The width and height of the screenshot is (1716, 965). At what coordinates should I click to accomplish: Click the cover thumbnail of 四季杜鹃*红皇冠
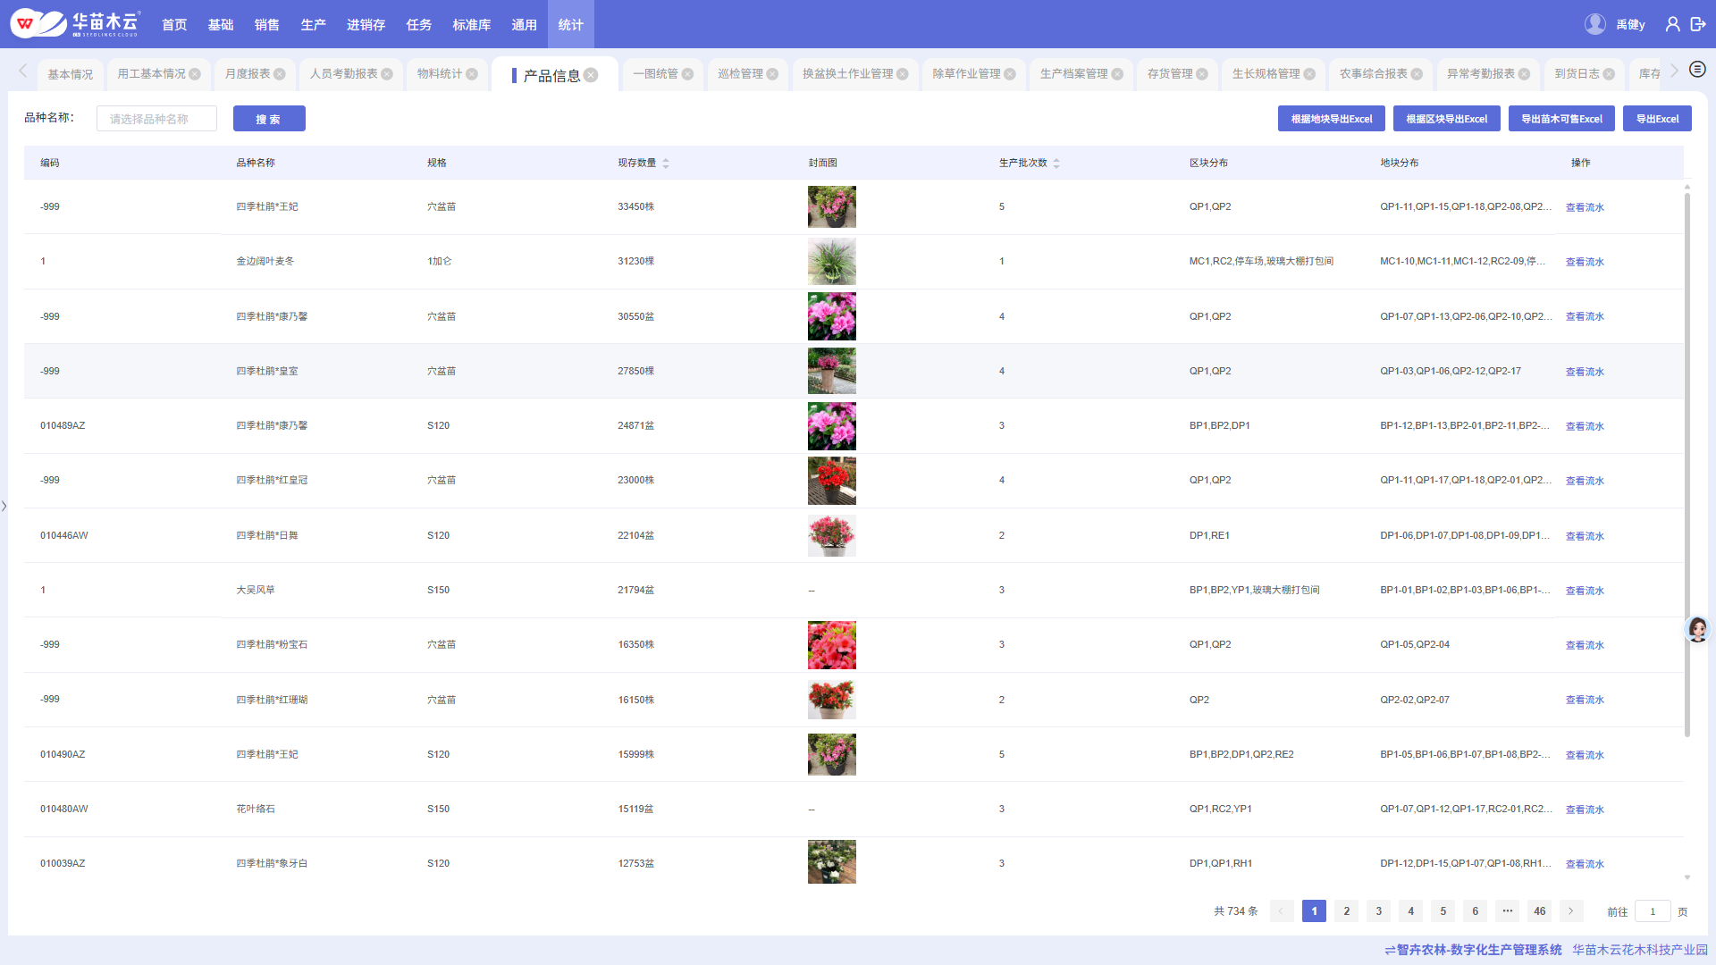tap(831, 481)
